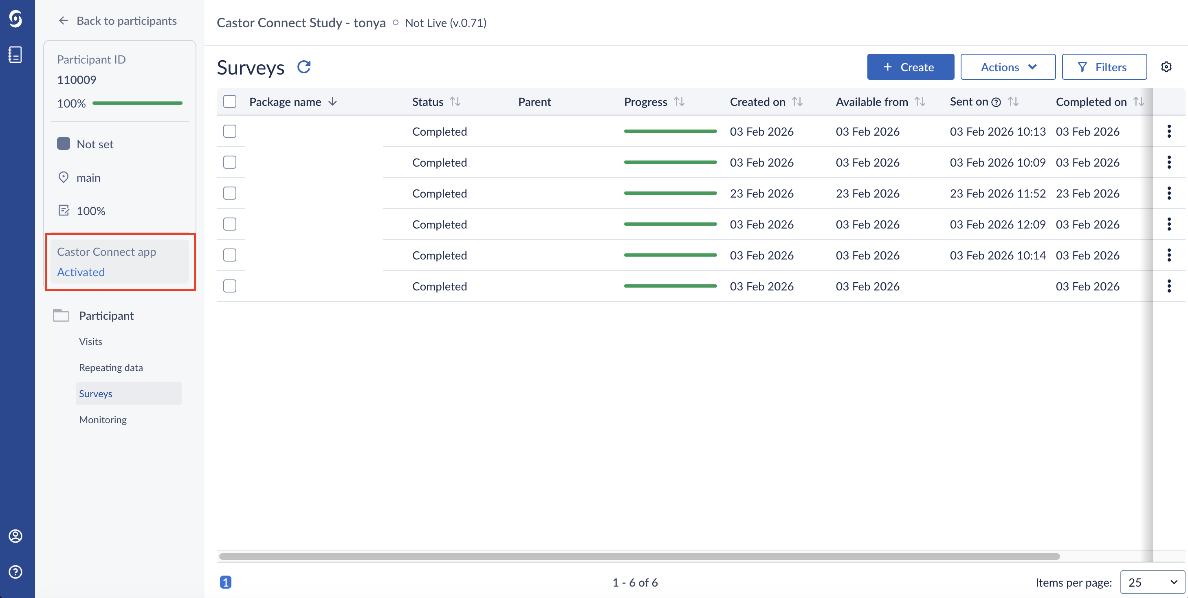Open the Monitoring menu item
Screen dimensions: 1188x598
102,420
